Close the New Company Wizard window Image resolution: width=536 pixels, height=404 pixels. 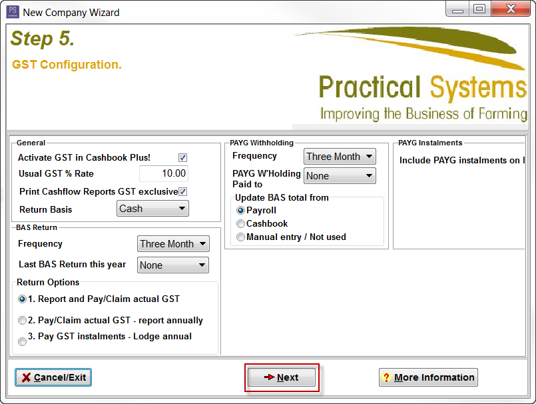[x=511, y=9]
